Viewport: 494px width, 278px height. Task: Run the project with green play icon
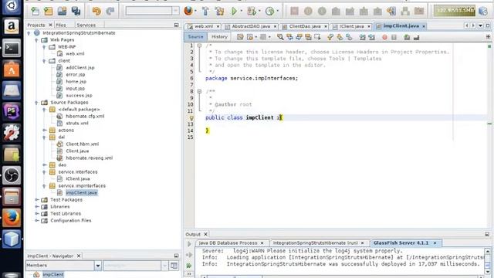(x=234, y=12)
